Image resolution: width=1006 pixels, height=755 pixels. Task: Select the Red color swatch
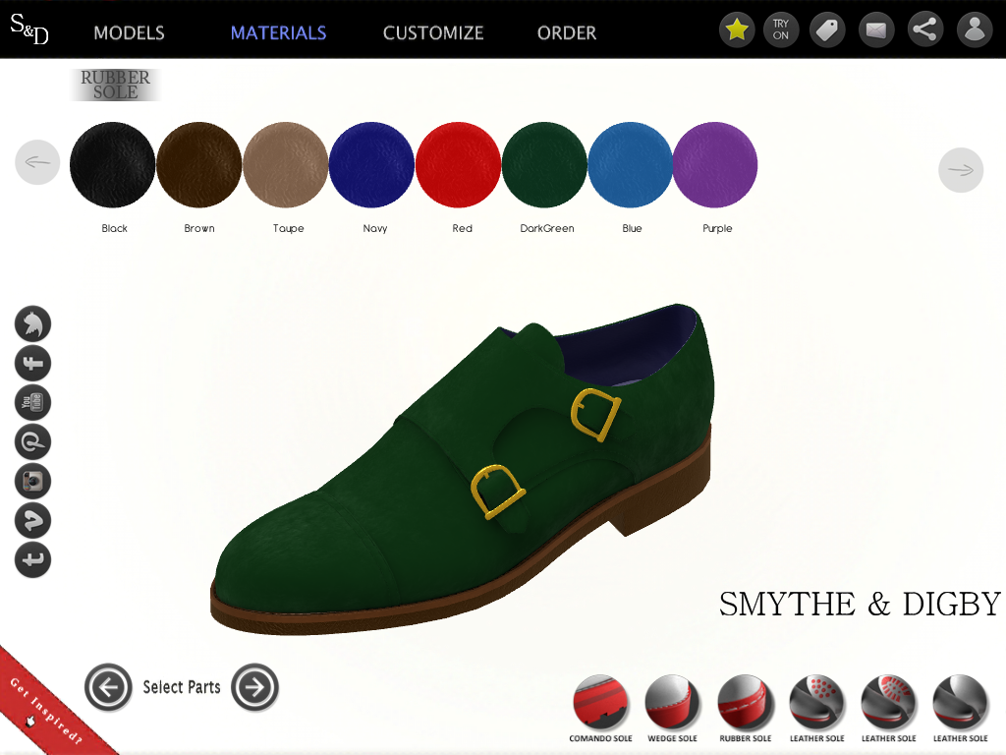click(458, 165)
